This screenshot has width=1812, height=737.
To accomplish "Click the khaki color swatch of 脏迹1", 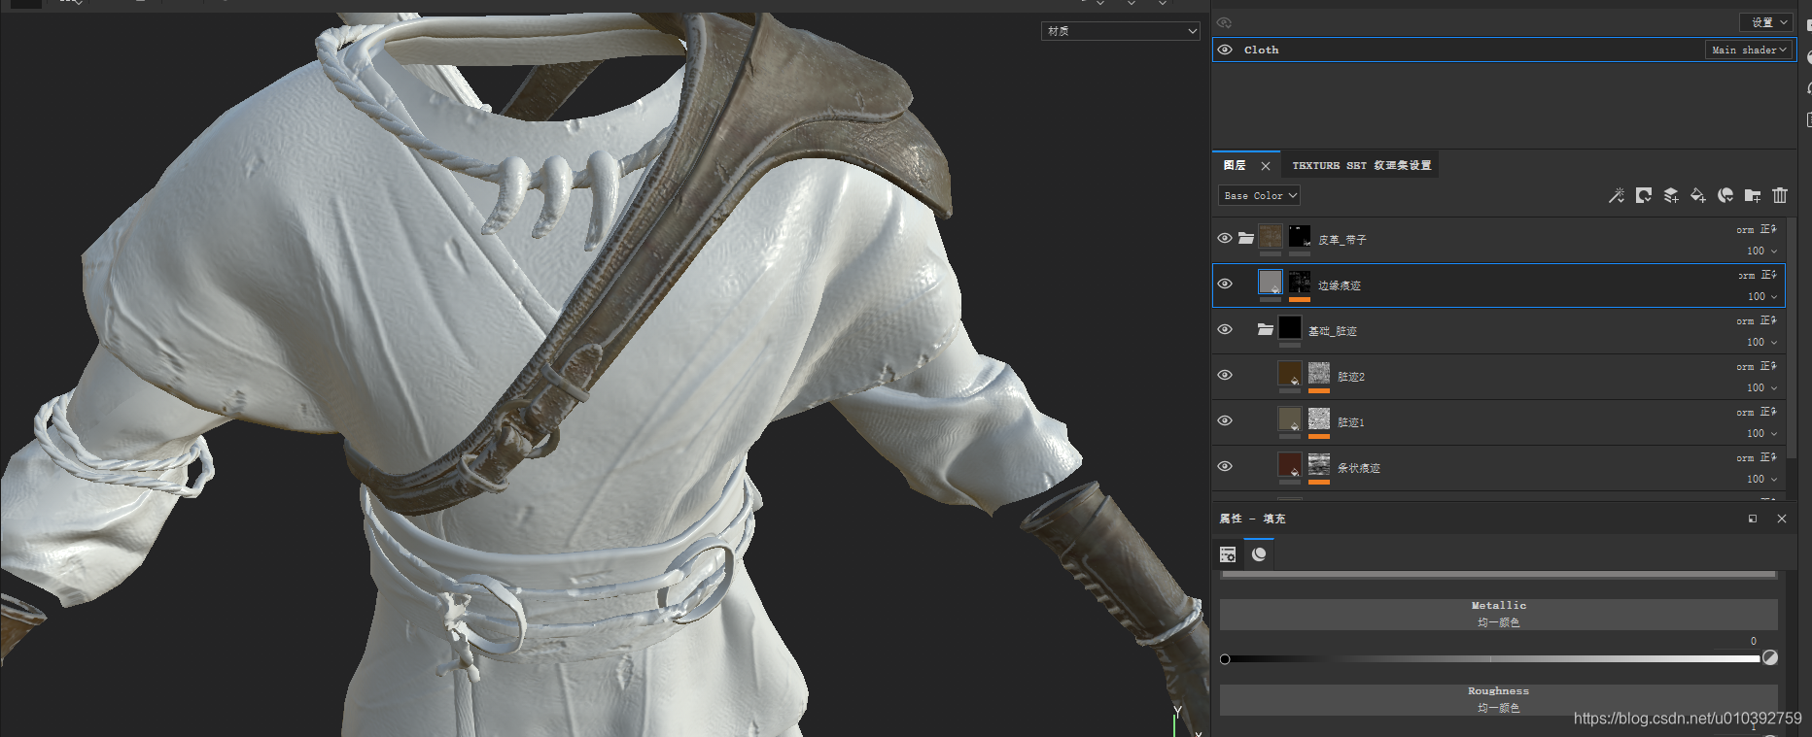I will point(1289,419).
